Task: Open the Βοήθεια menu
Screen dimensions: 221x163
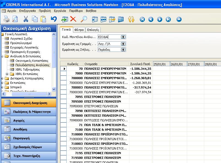Action: pyautogui.click(x=91, y=11)
